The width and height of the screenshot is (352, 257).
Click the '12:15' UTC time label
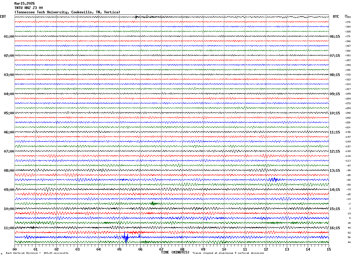tap(335, 151)
